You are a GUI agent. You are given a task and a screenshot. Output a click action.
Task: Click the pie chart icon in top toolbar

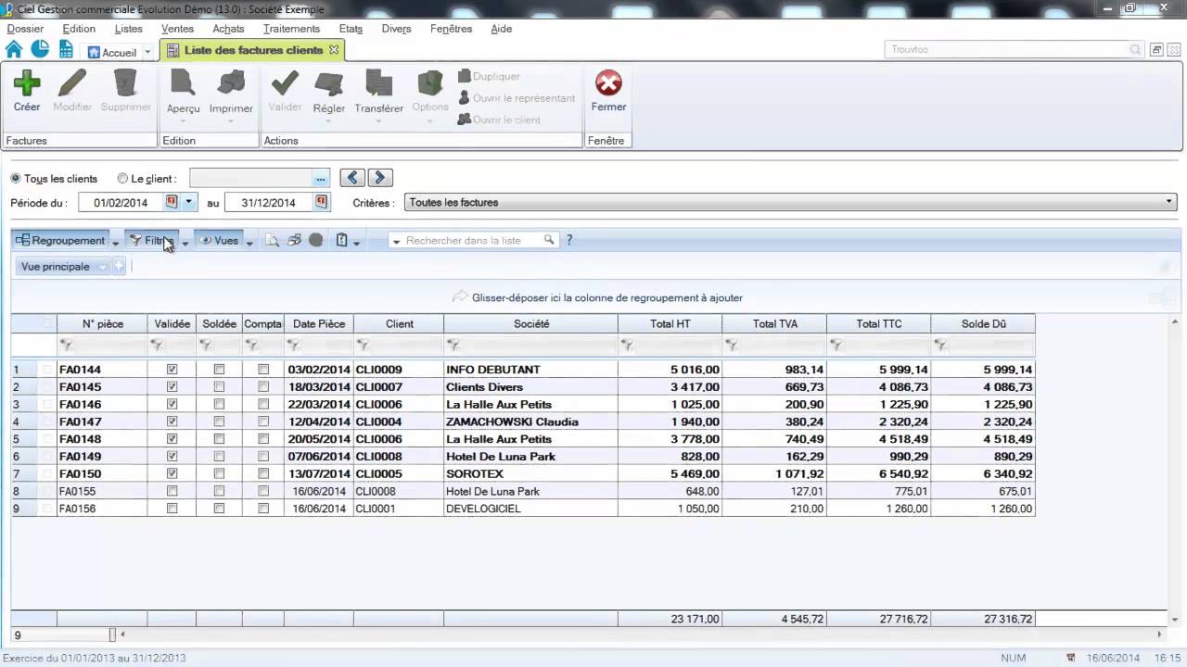[40, 49]
